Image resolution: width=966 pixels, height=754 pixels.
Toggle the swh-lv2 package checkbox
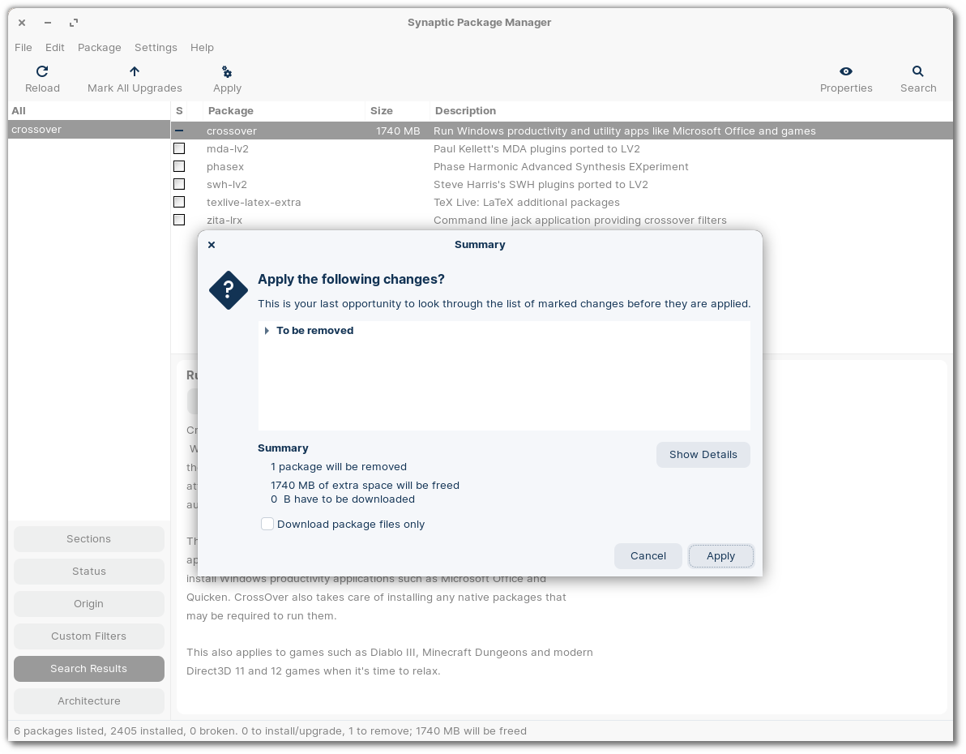pos(179,184)
